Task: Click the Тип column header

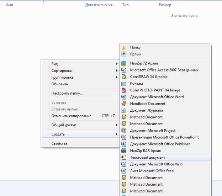Action: 138,5
